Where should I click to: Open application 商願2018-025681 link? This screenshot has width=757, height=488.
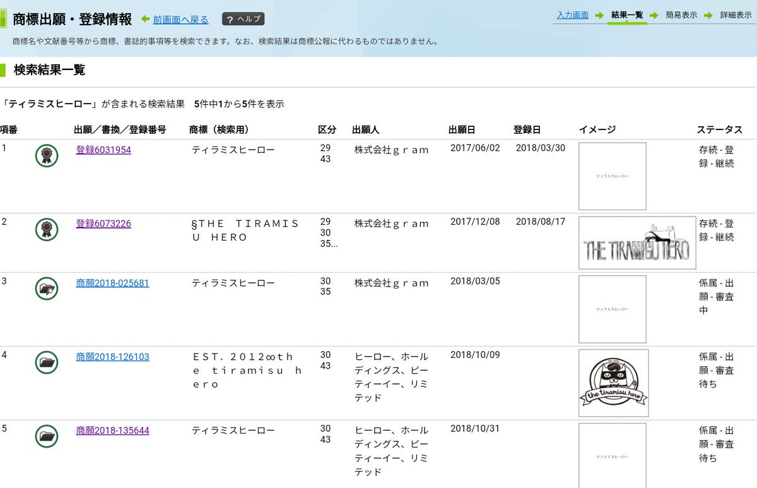(x=112, y=283)
